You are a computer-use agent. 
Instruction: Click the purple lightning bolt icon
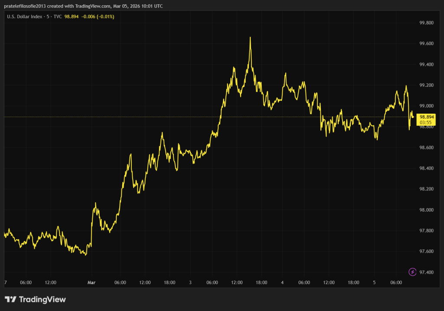pos(413,272)
